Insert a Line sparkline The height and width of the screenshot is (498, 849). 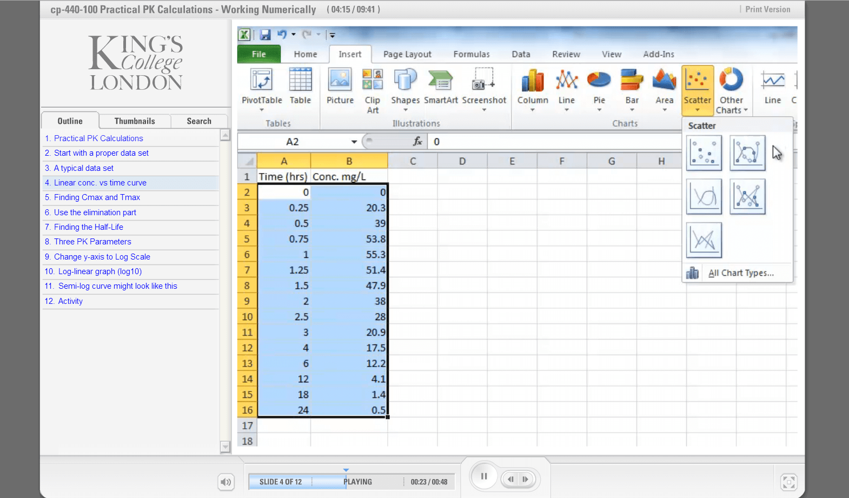point(773,86)
